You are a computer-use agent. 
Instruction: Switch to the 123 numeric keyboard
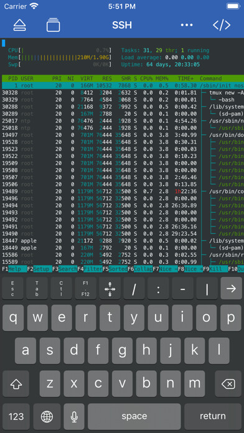point(16,416)
